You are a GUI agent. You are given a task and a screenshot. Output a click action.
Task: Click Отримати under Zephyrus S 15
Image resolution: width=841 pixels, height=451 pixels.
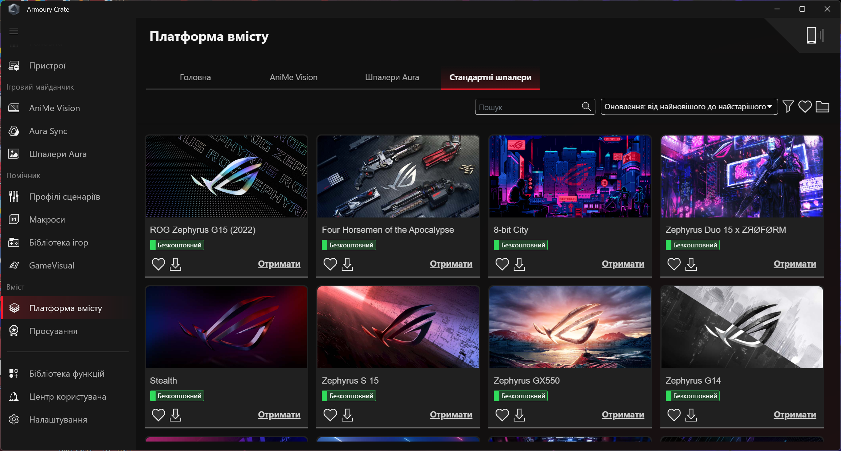(451, 415)
